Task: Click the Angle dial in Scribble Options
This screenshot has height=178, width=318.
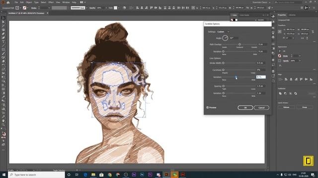Action: 225,38
